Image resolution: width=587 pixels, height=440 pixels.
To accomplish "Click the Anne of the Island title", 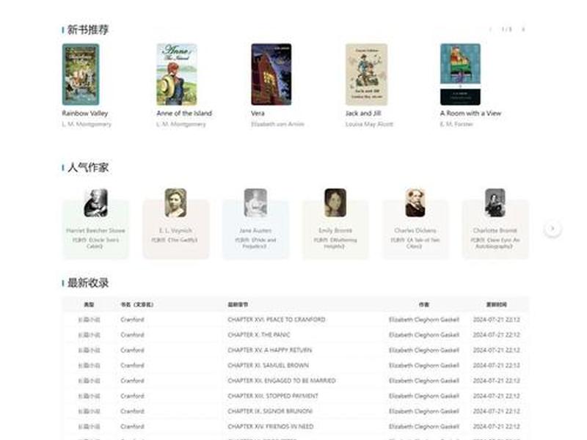I will click(184, 113).
